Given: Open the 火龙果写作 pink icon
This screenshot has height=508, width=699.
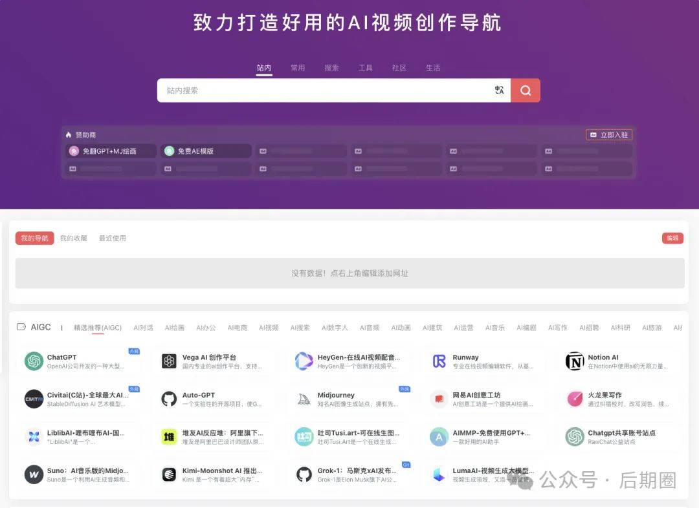Looking at the screenshot, I should [575, 399].
